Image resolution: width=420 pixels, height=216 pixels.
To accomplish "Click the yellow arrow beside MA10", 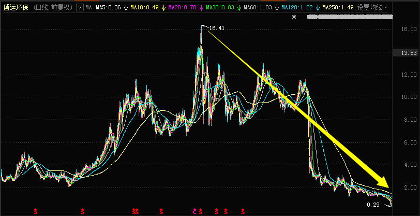I will click(x=163, y=8).
